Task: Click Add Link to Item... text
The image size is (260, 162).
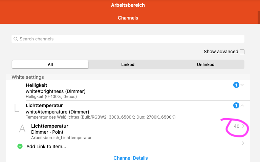Action: pos(46,147)
